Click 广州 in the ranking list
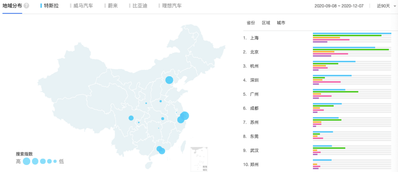 (254, 94)
